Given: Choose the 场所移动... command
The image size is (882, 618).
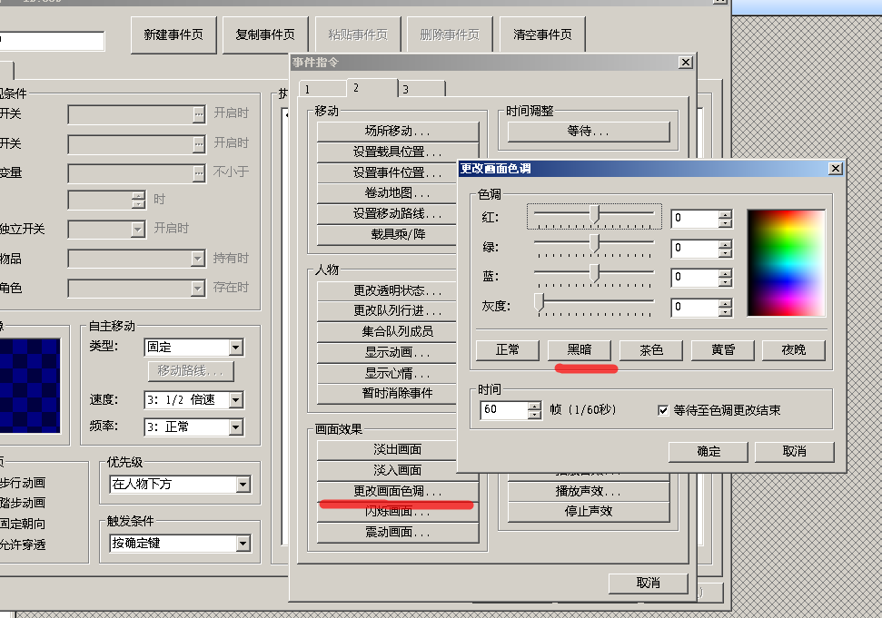Looking at the screenshot, I should [397, 132].
